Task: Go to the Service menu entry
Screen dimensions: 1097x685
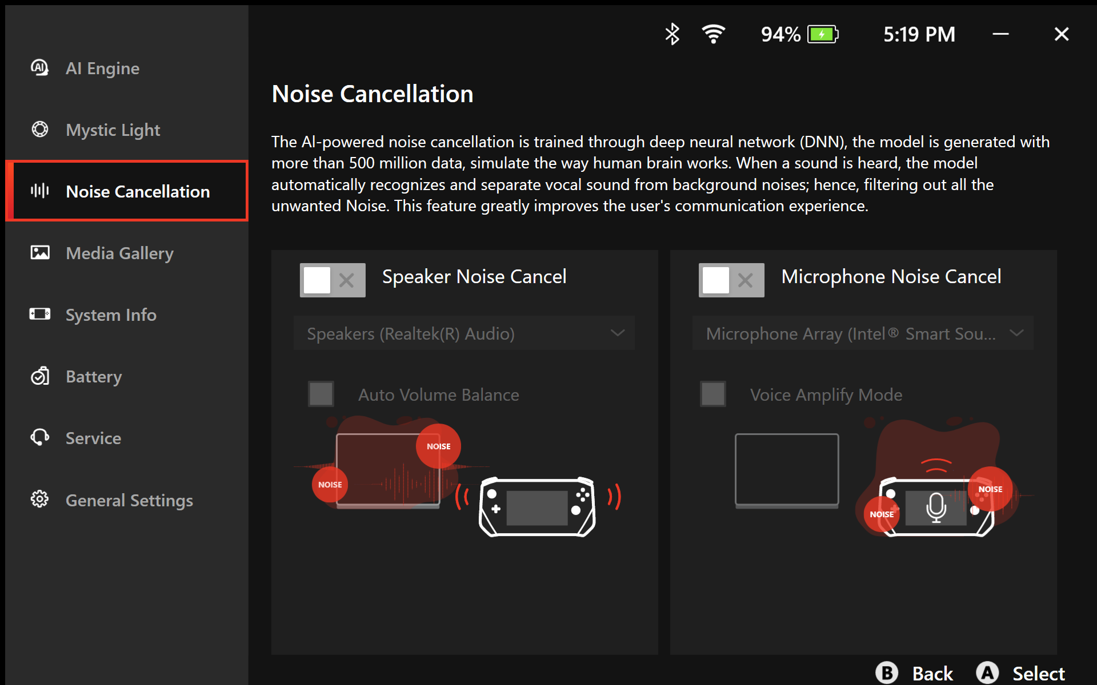Action: [x=93, y=438]
